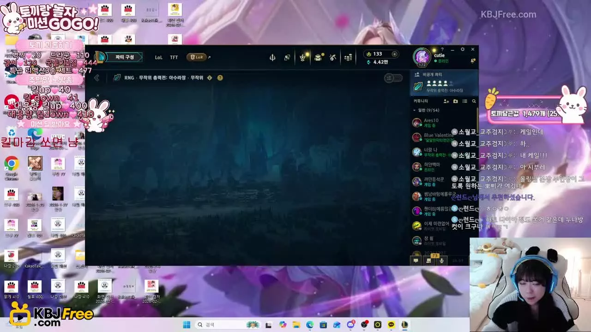The height and width of the screenshot is (332, 591).
Task: Open League client help question mark
Action: (442, 49)
